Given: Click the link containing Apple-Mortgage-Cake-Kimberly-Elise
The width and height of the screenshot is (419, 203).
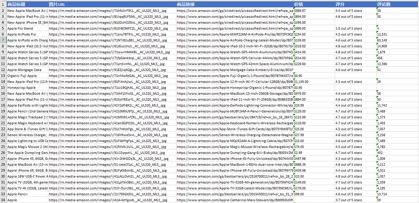Looking at the screenshot, I should pos(235,70).
